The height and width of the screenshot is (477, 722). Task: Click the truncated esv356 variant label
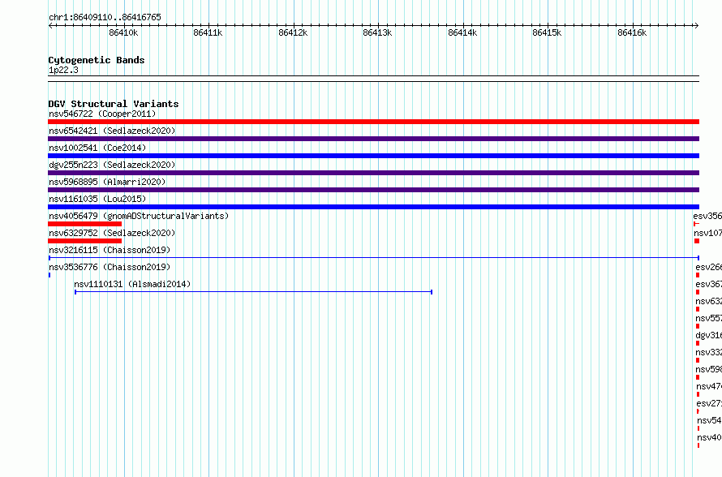click(x=707, y=216)
